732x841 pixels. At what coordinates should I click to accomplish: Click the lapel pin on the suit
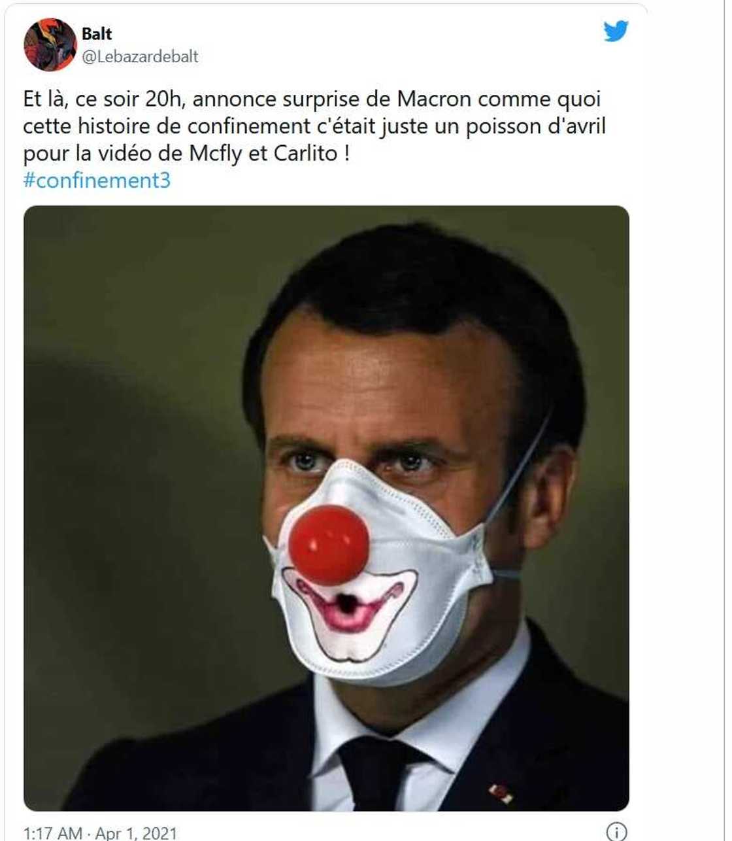tap(501, 793)
